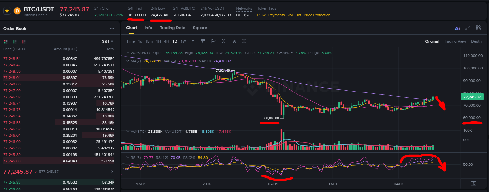Switch to the Original chart view
Viewport: 489px width, 192px height.
click(x=432, y=41)
